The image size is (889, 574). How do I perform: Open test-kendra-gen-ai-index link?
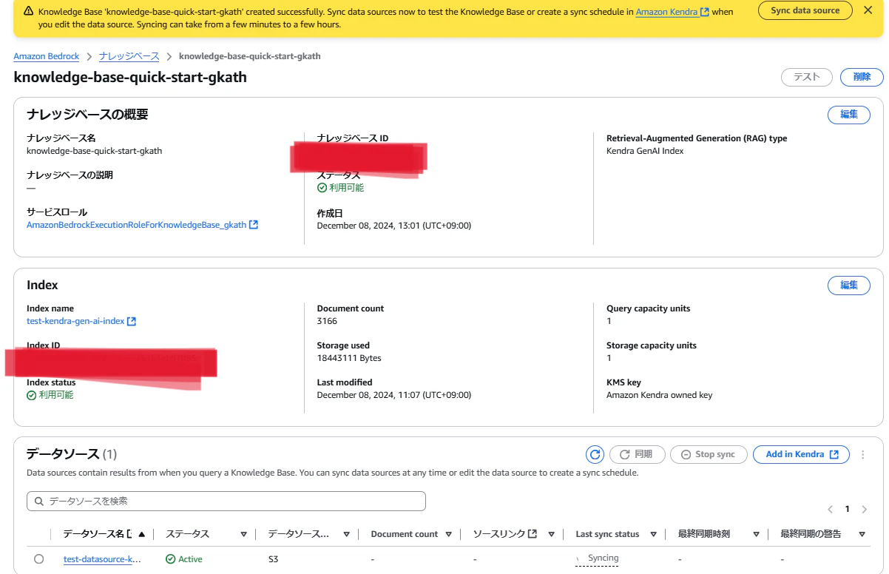click(81, 321)
